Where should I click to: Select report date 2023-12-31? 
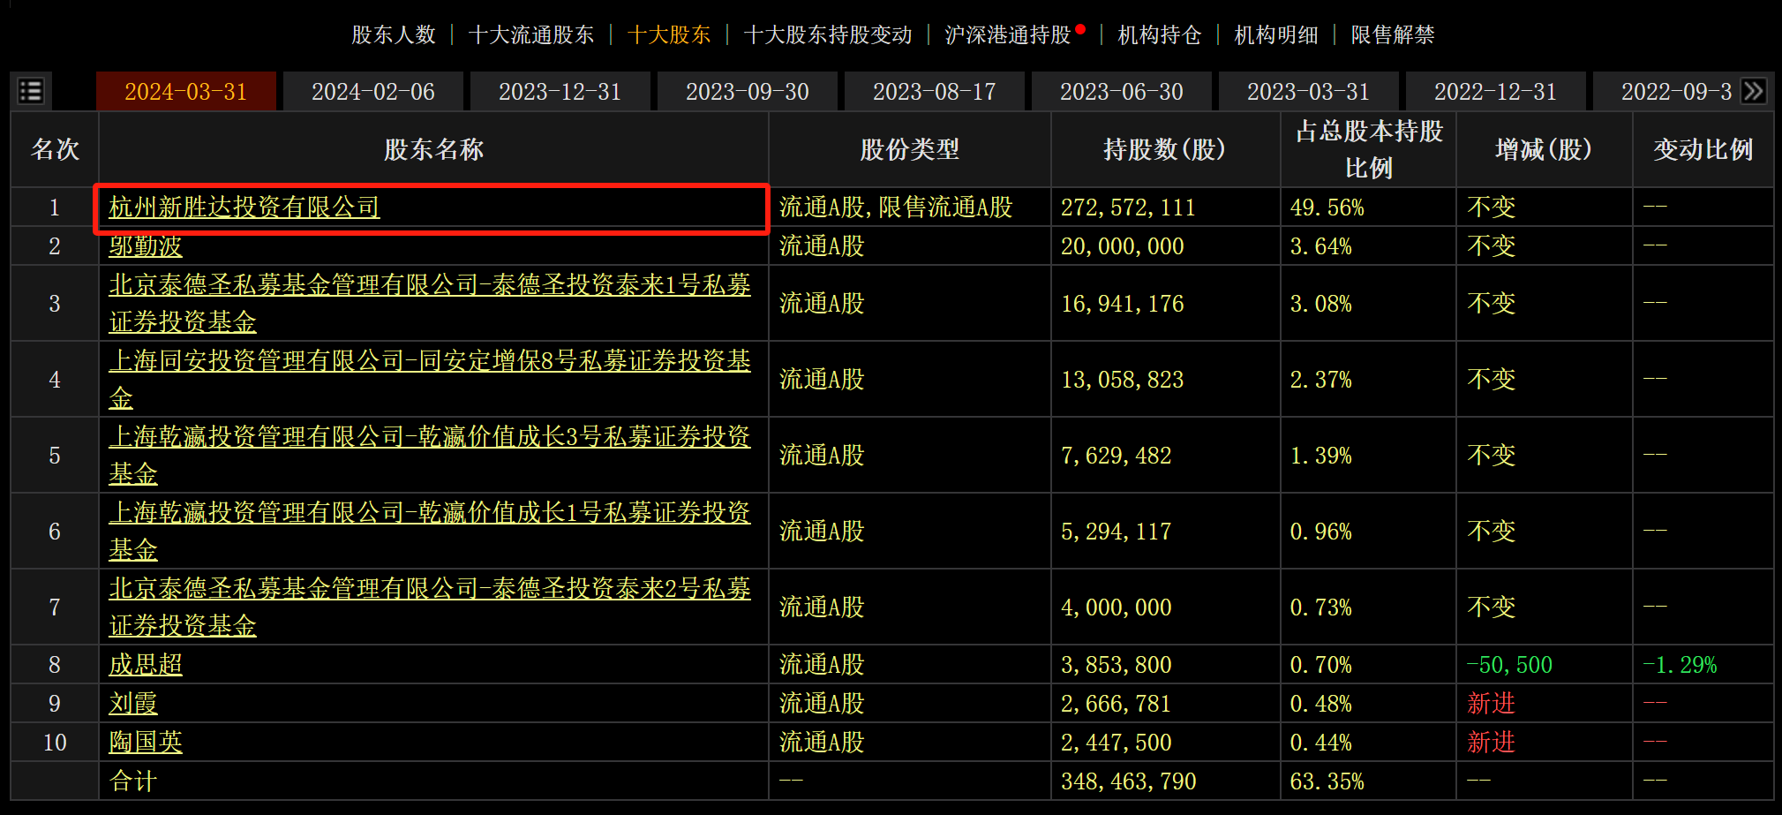pos(560,92)
